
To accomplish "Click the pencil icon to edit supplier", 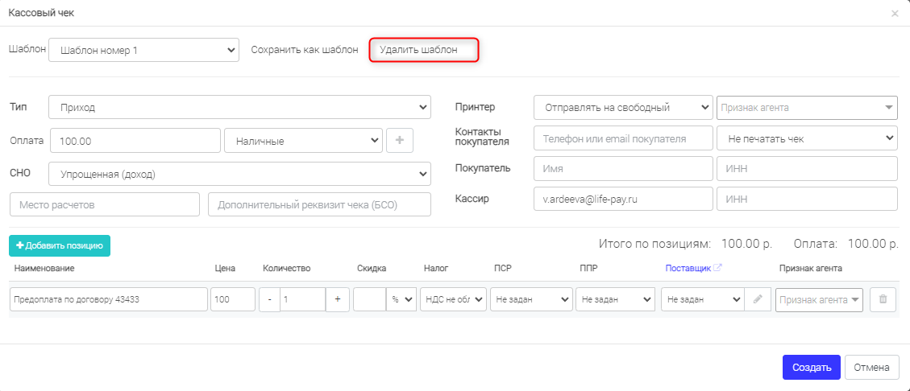I will pos(758,299).
